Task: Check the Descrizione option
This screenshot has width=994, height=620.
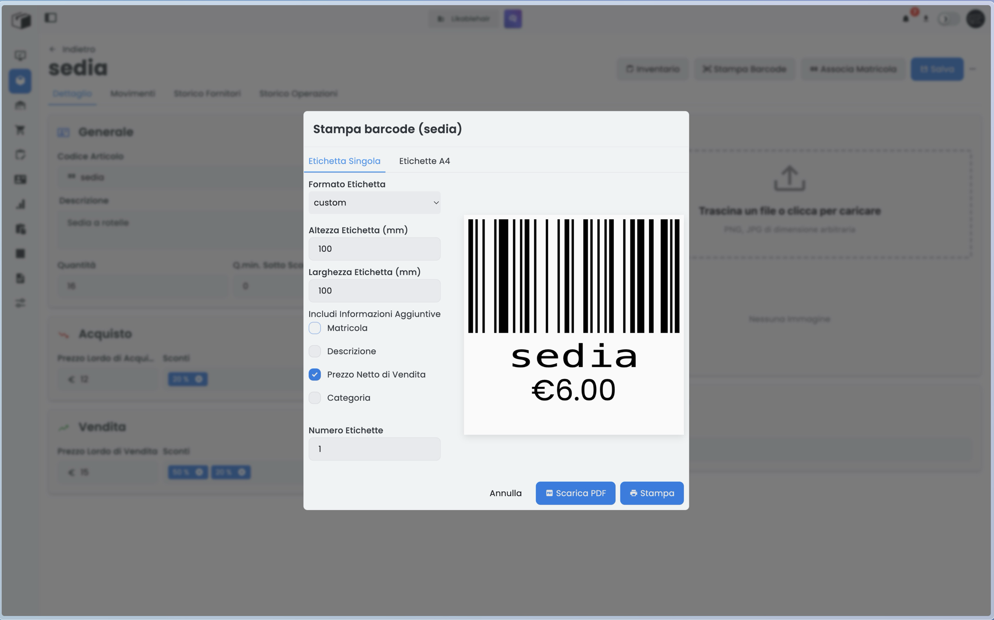Action: 315,351
